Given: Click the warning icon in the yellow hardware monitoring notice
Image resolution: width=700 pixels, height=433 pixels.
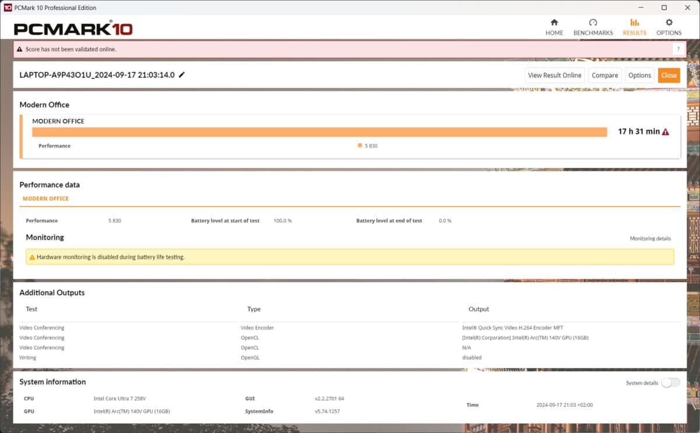Looking at the screenshot, I should (32, 257).
